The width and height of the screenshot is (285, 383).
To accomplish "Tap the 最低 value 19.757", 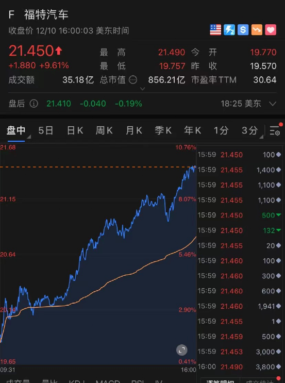I will tap(172, 66).
